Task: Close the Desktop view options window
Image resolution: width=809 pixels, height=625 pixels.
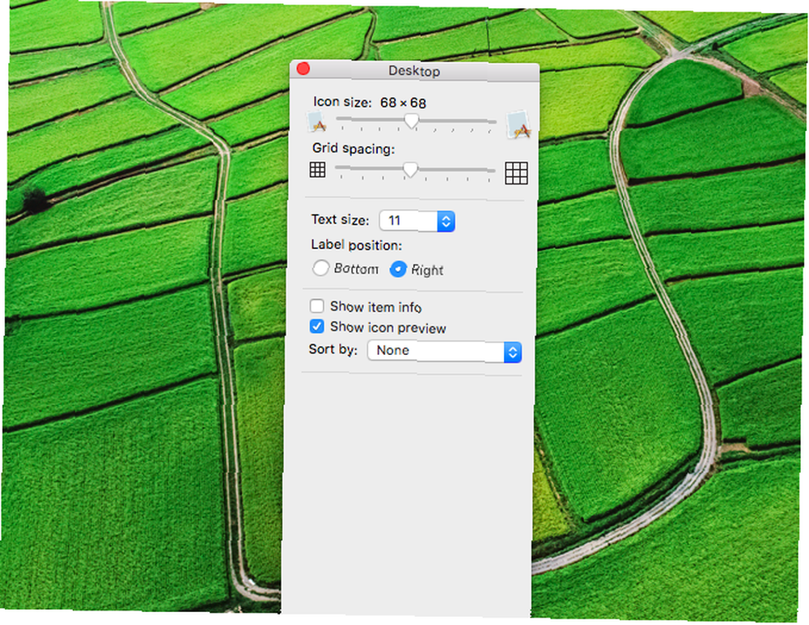Action: (x=303, y=69)
